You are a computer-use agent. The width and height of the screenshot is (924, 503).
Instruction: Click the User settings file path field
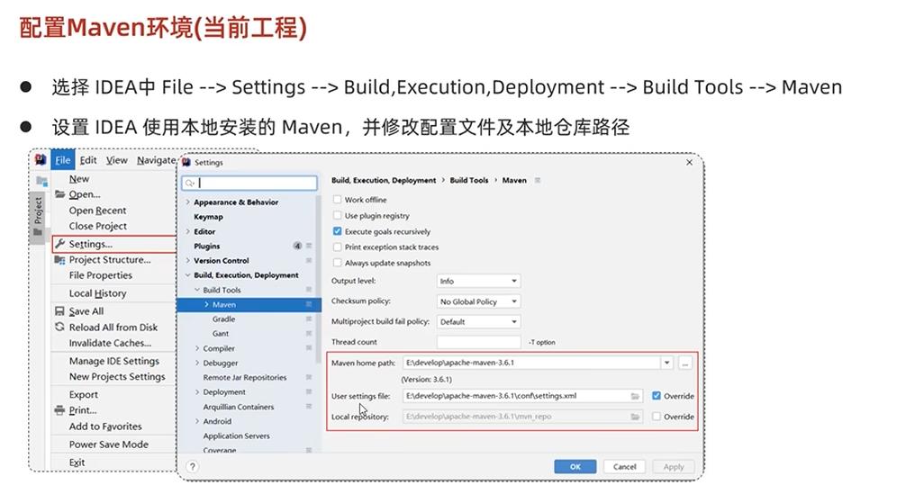tap(522, 396)
